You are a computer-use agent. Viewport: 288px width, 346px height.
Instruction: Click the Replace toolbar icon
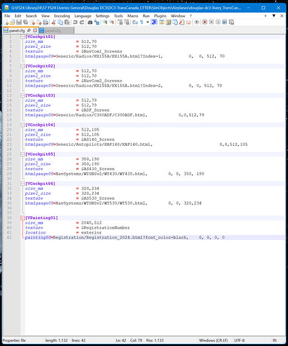(96, 22)
